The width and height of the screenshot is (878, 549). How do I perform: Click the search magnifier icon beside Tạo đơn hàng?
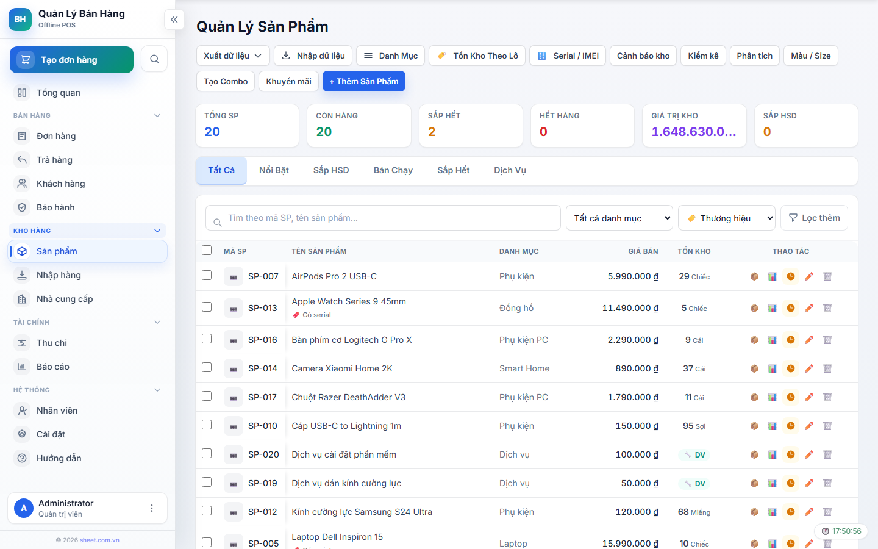(x=154, y=59)
